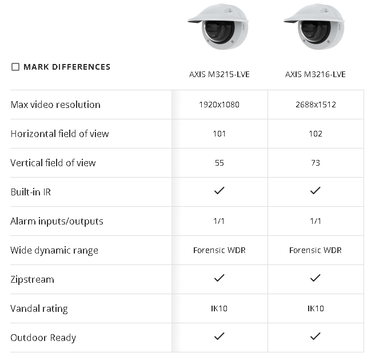Click Built-in IR checkmark for M3215-LVE

click(219, 191)
